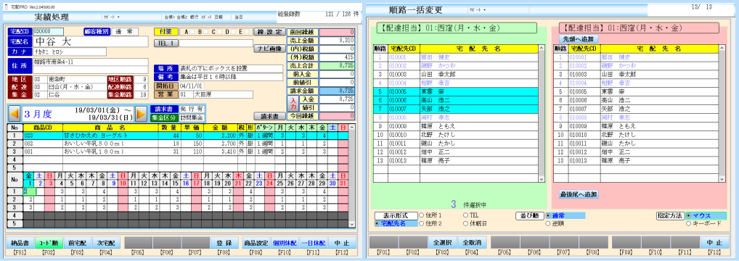Image resolution: width=739 pixels, height=261 pixels.
Task: Click the 一日休配 F11 button
Action: coord(314,243)
